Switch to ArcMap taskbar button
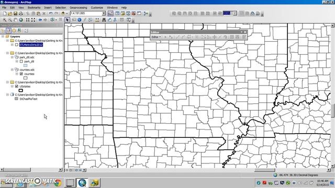The height and width of the screenshot is (188, 335). tap(82, 183)
